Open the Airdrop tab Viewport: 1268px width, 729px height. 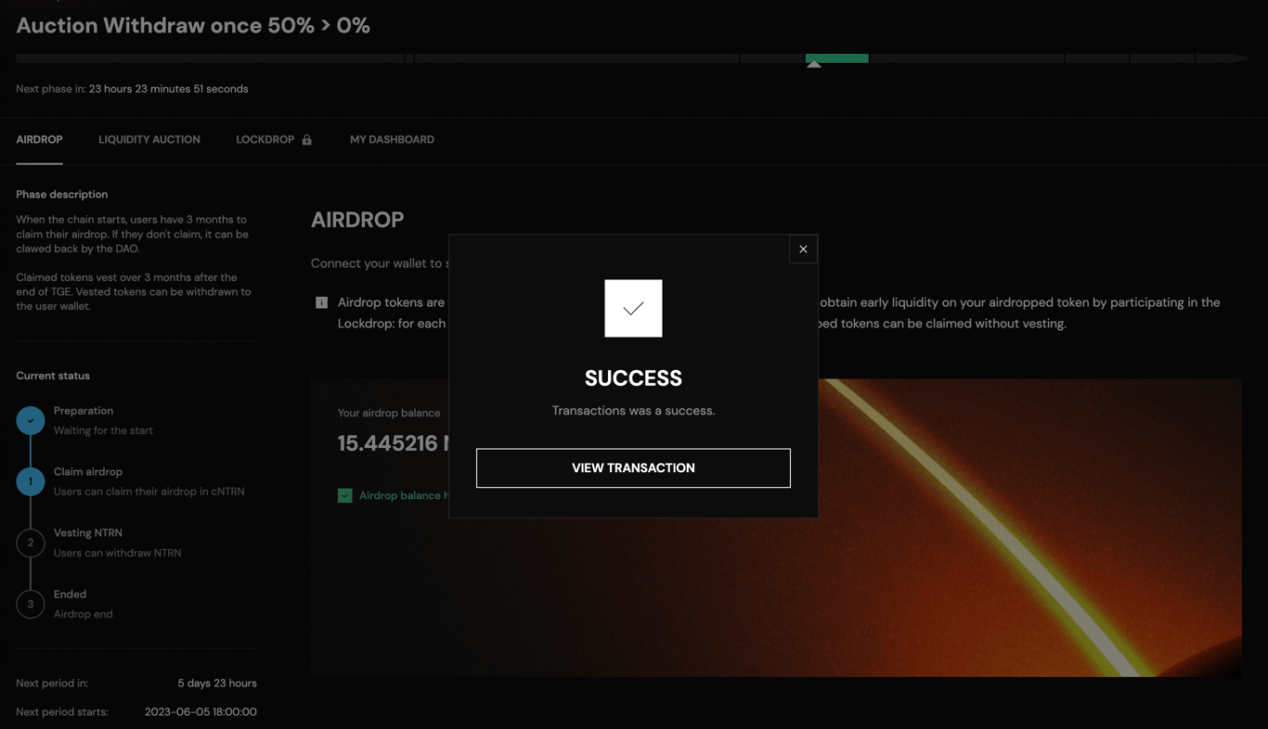point(39,140)
